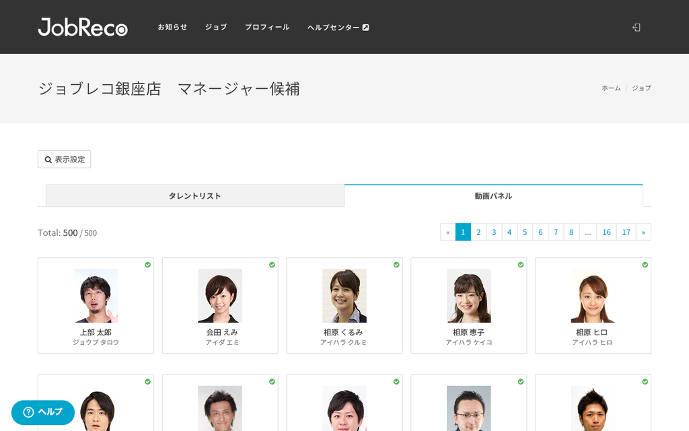The height and width of the screenshot is (431, 689).
Task: Click 相原 恵子's profile photo
Action: coord(469,296)
